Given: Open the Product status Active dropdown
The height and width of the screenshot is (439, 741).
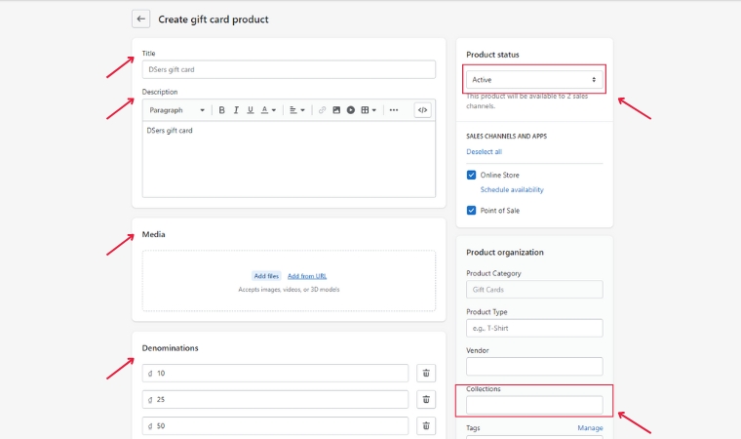Looking at the screenshot, I should tap(534, 79).
